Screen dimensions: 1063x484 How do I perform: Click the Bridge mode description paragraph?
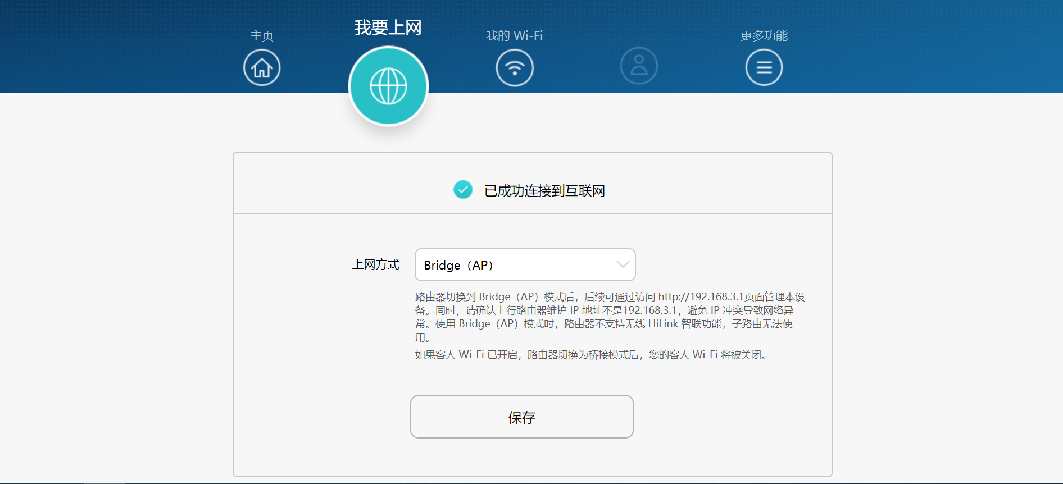[x=610, y=317]
